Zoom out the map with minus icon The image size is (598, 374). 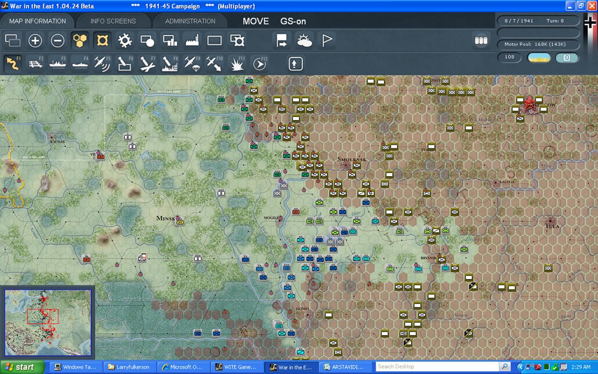(x=58, y=40)
